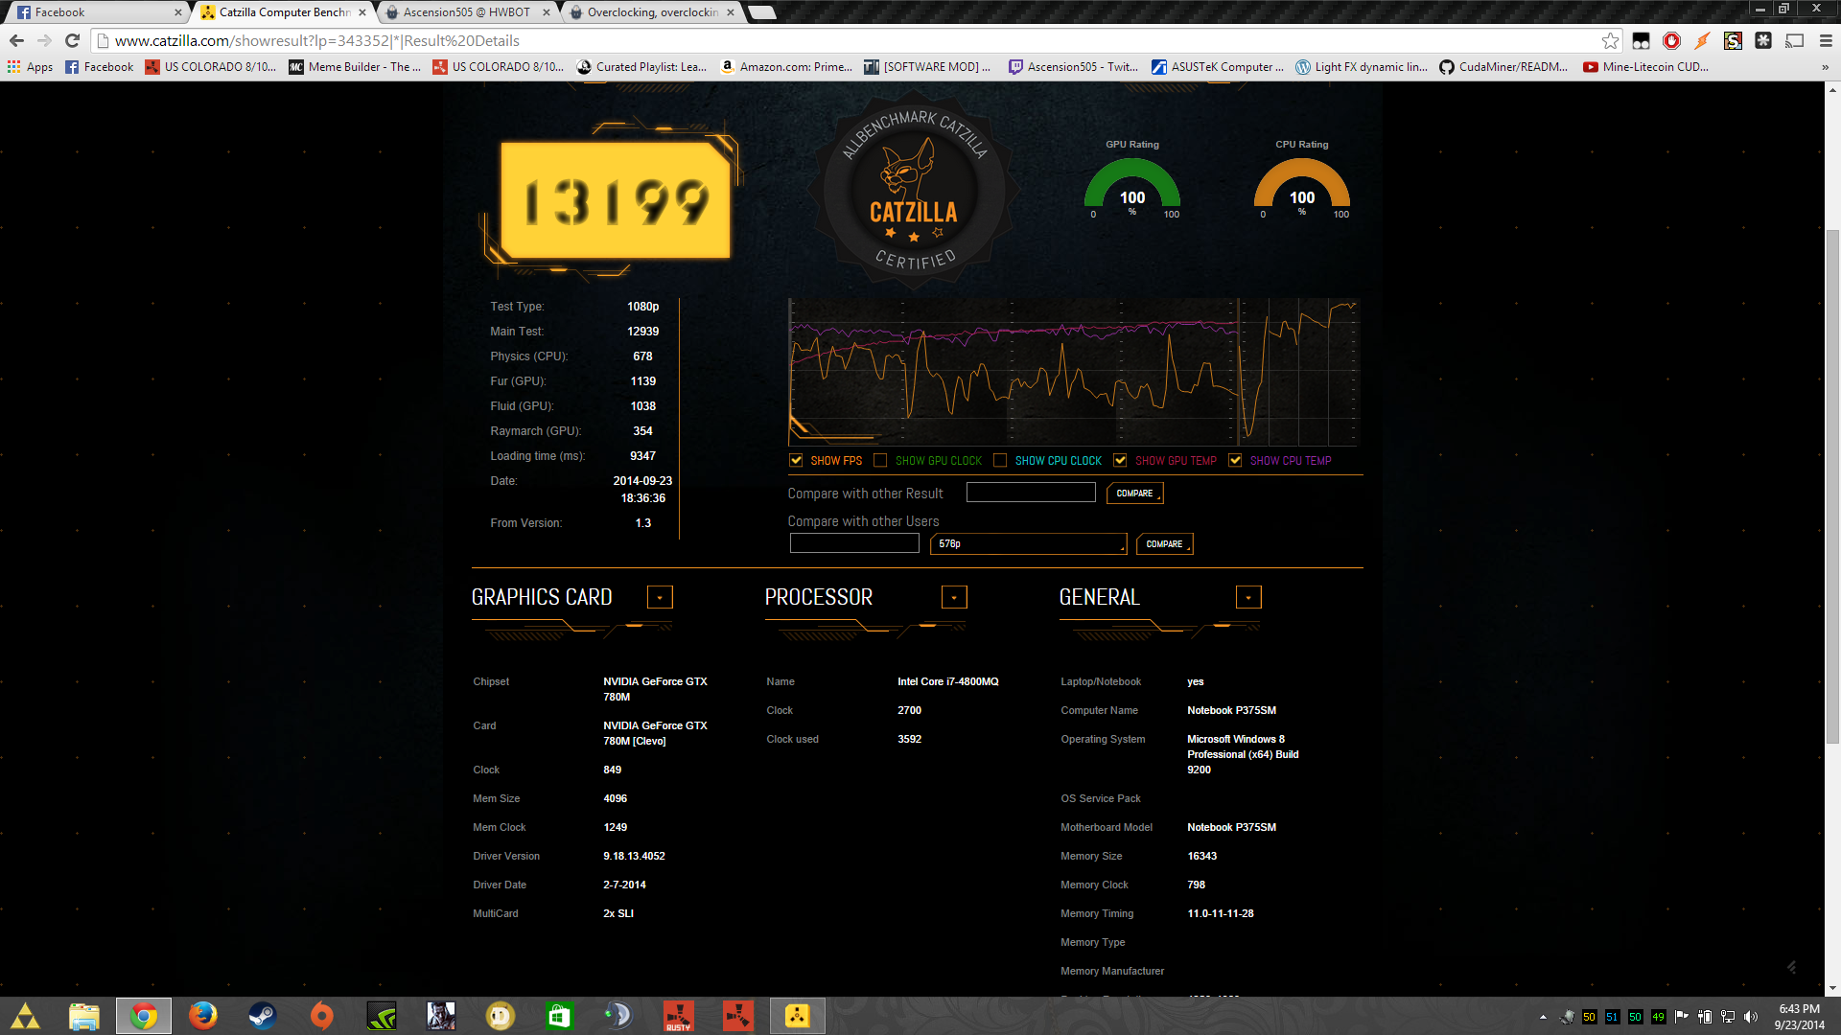Open the Dogecoin wallet taskbar icon
The width and height of the screenshot is (1841, 1035).
pyautogui.click(x=500, y=1015)
